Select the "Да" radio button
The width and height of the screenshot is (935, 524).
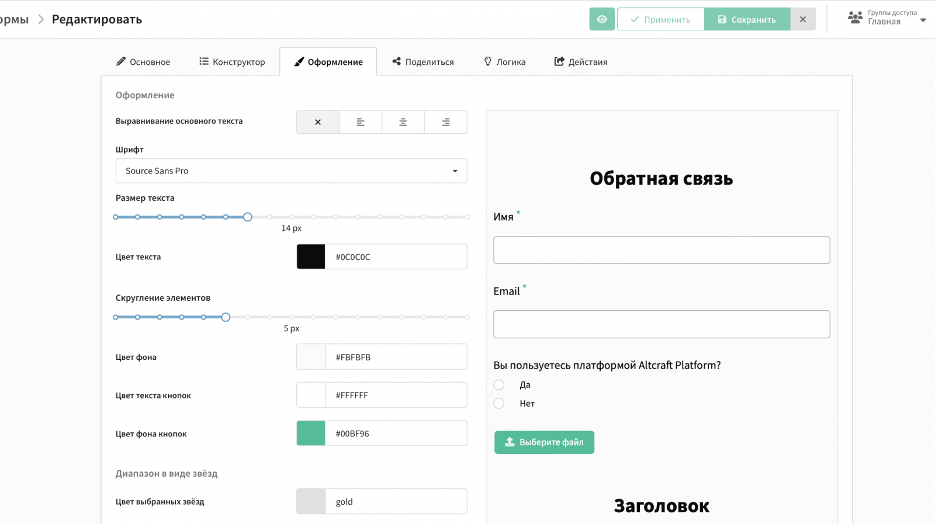coord(499,385)
